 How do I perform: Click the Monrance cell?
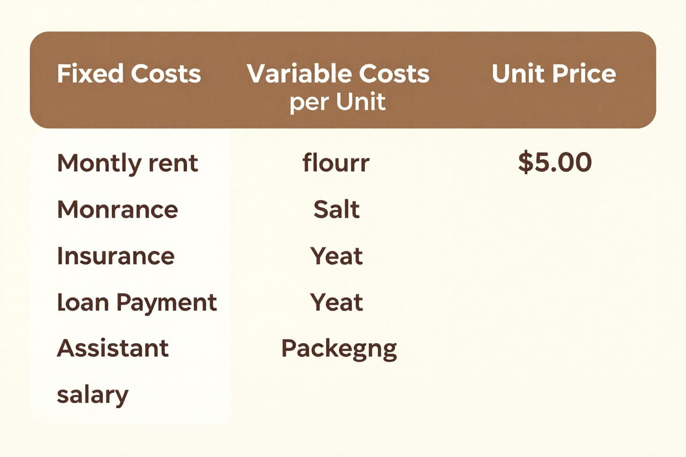tap(117, 209)
